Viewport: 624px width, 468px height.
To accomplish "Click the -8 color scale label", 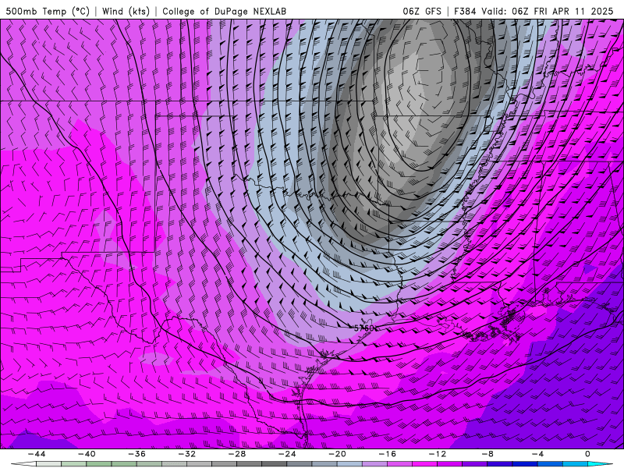I will (487, 454).
